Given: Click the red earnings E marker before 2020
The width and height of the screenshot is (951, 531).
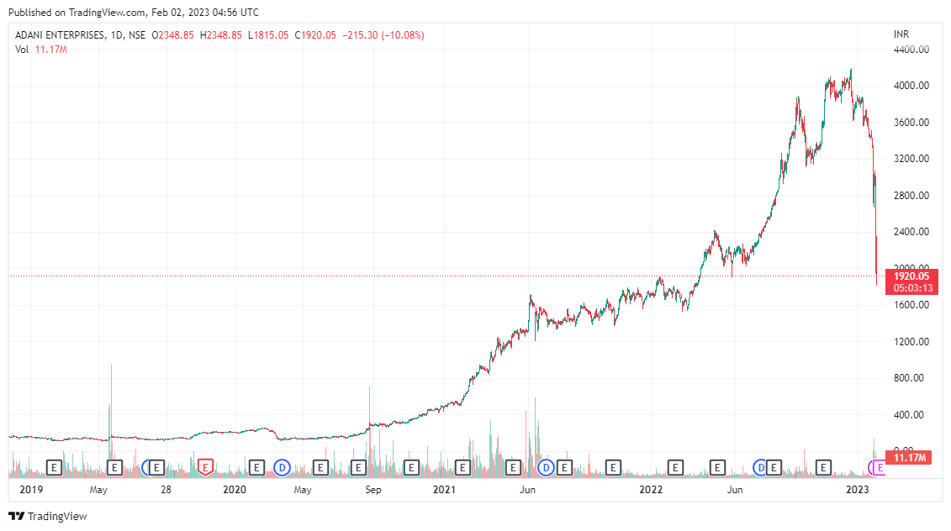Looking at the screenshot, I should [x=206, y=467].
